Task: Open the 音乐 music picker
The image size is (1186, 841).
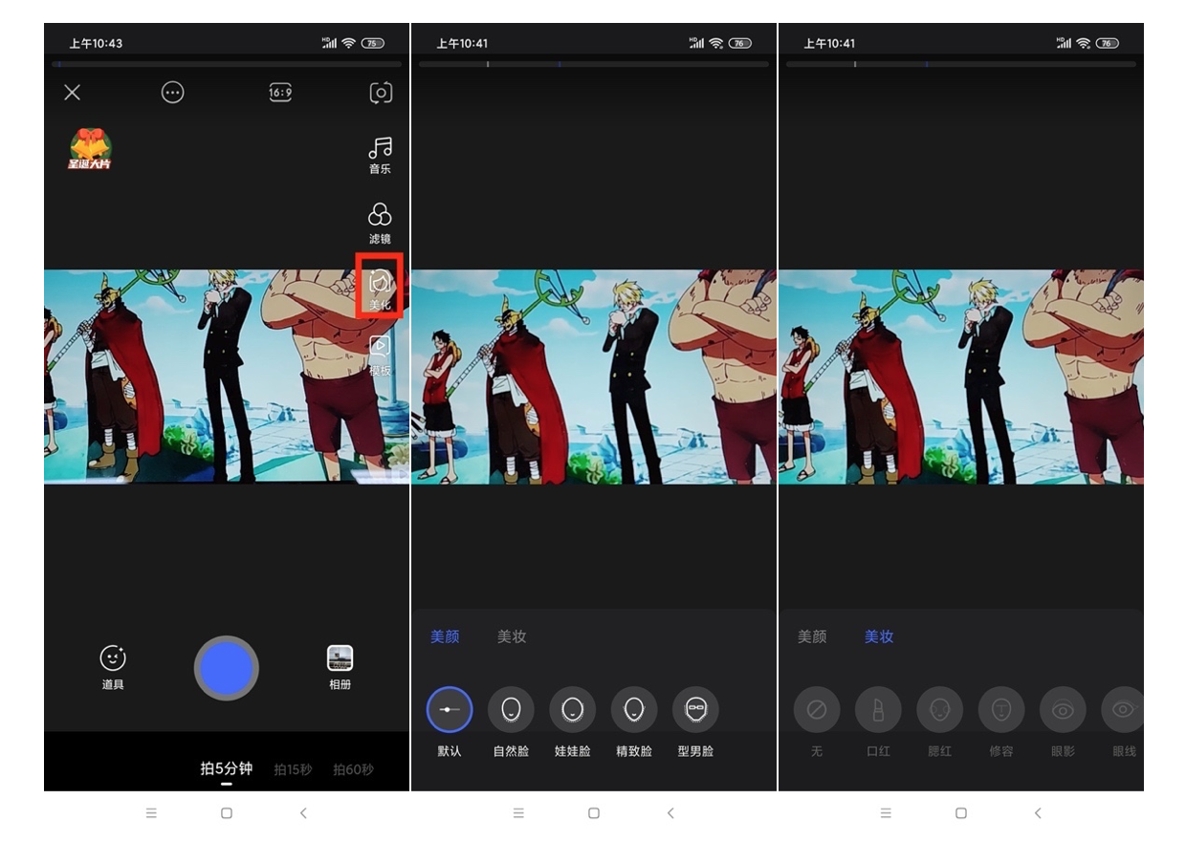Action: (x=380, y=155)
